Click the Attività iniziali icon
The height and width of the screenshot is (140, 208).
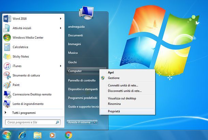pos(6,28)
